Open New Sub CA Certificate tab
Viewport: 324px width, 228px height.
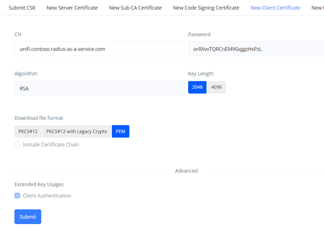coord(135,8)
